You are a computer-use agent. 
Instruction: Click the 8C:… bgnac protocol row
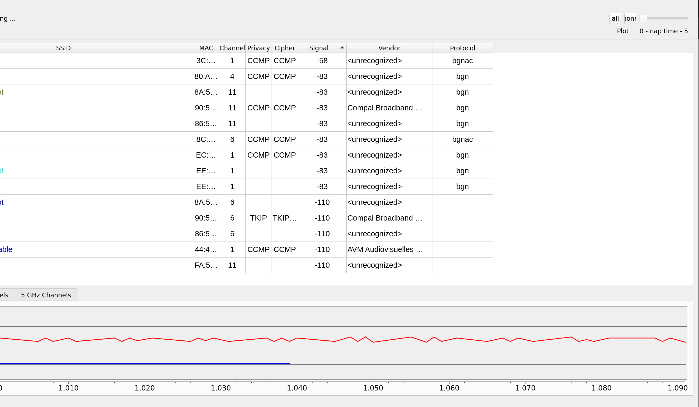[x=462, y=140]
